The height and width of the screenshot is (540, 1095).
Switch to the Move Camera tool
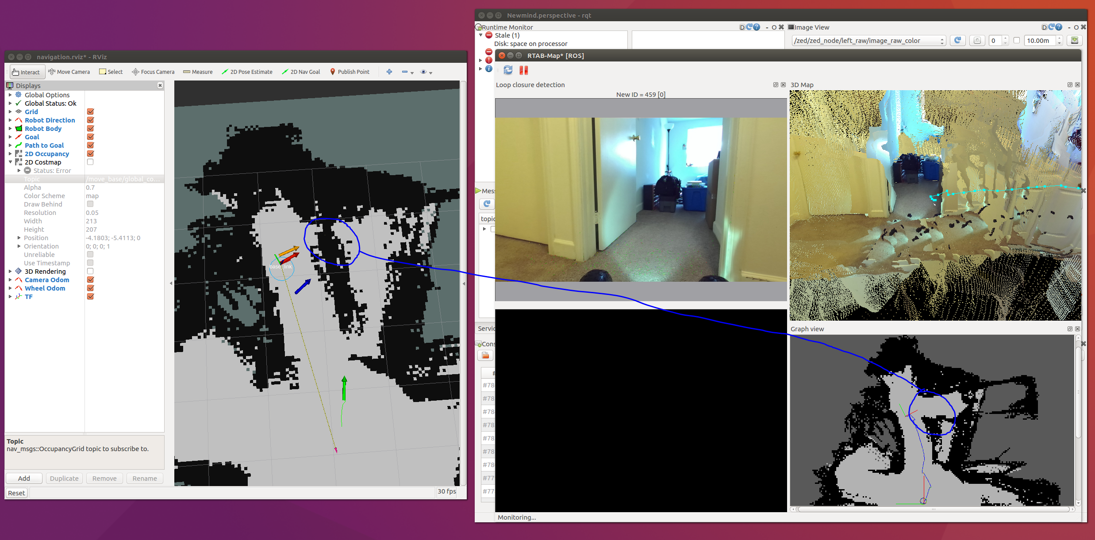69,72
